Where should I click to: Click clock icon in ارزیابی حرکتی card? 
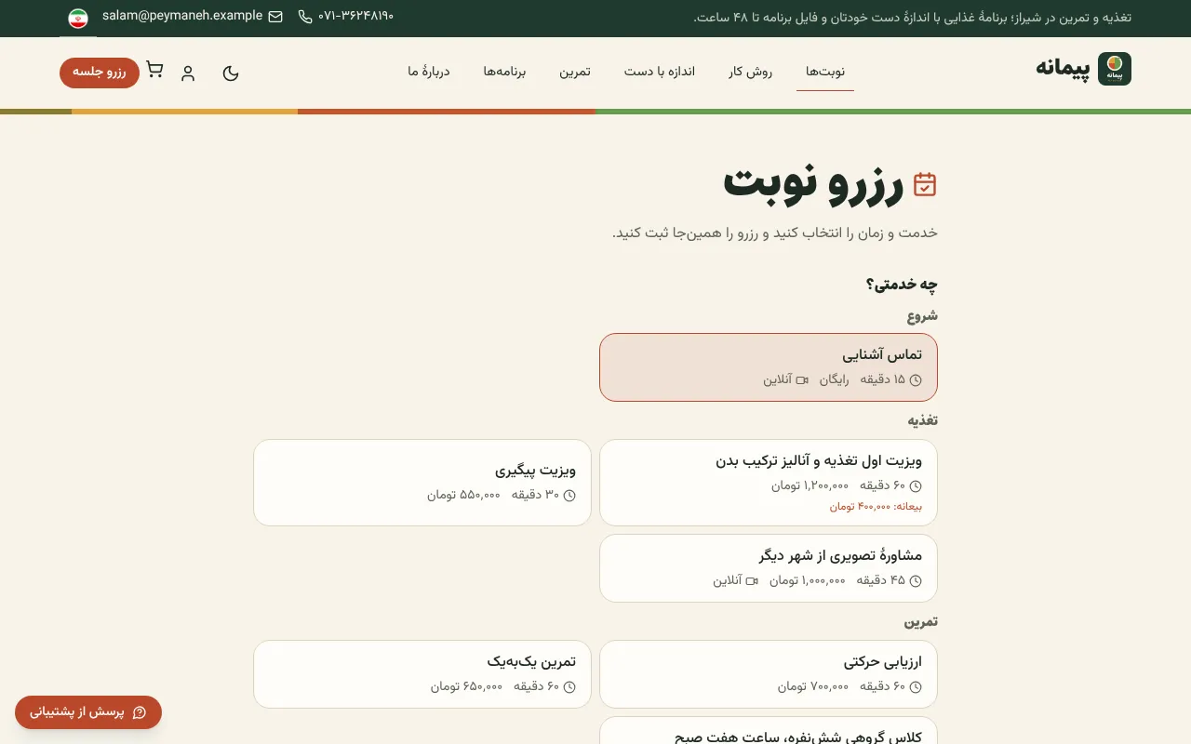[x=916, y=687]
